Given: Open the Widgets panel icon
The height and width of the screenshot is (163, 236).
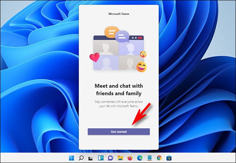Looking at the screenshot, I should coord(101,158).
